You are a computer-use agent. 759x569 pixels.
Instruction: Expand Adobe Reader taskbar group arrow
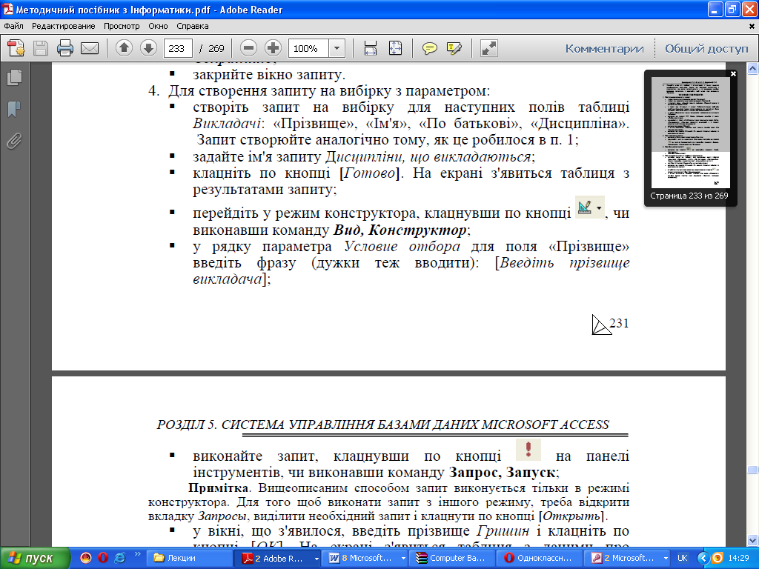coord(316,559)
